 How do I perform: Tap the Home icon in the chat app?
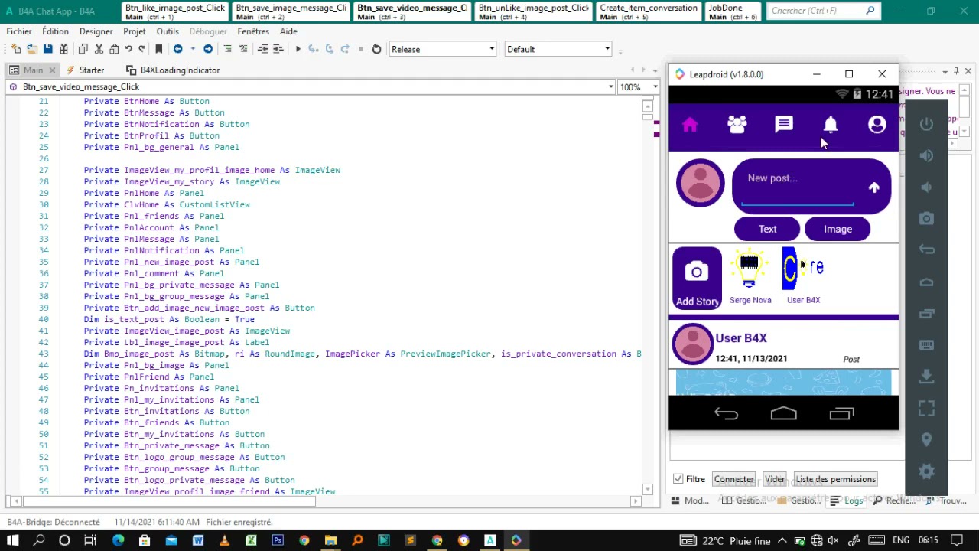[x=690, y=125]
